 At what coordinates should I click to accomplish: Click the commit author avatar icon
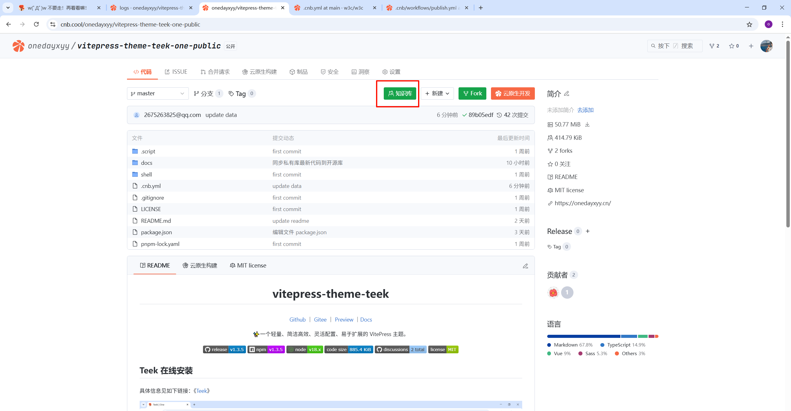coord(137,115)
